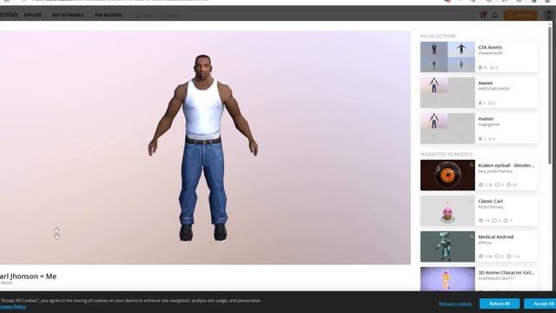The height and width of the screenshot is (313, 556).
Task: Click the author name under Aweee
Action: [493, 89]
